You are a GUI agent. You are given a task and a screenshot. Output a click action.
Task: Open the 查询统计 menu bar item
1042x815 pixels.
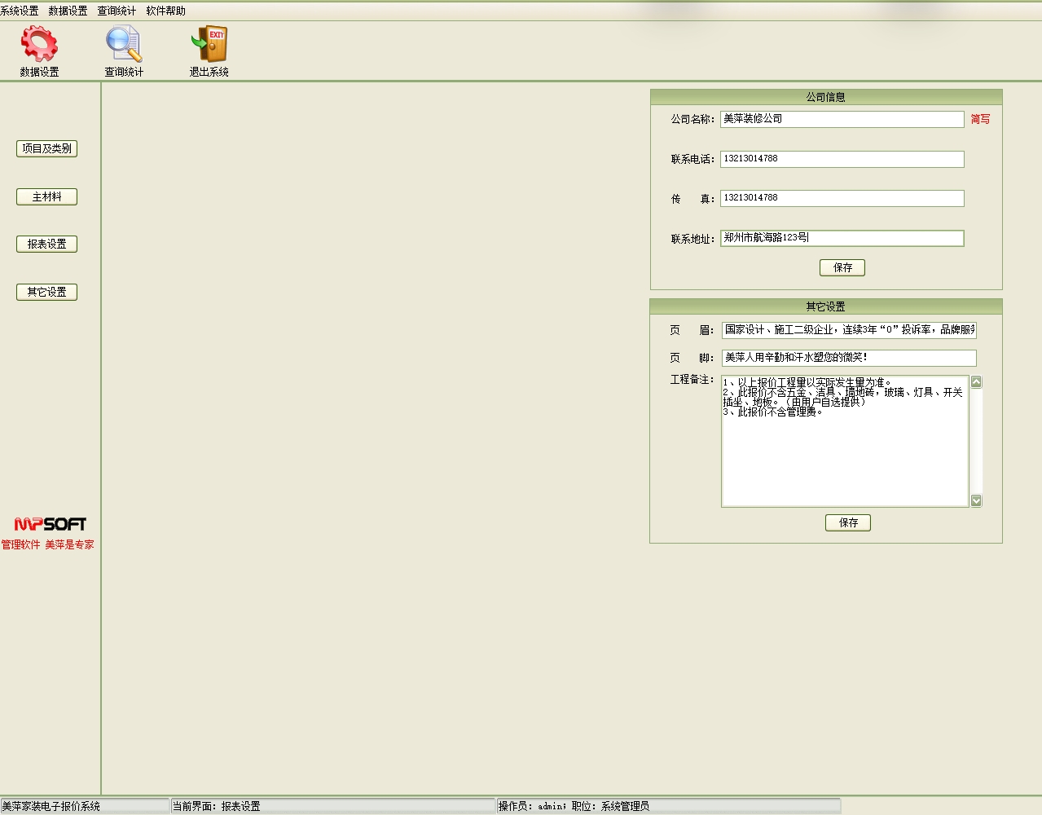click(117, 11)
